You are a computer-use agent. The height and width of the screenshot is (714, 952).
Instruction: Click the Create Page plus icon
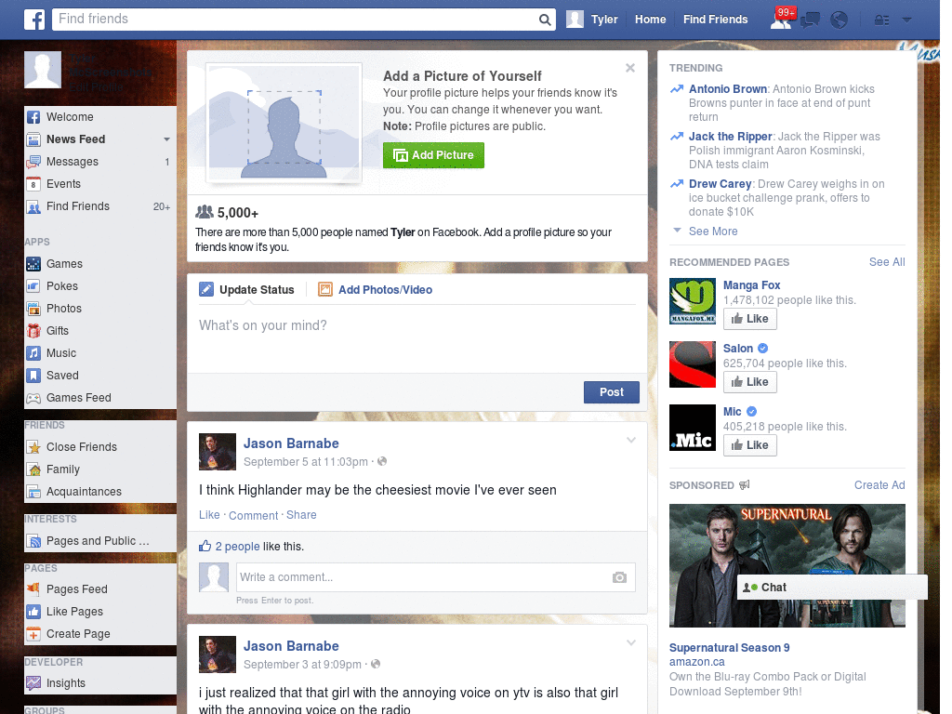coord(33,634)
